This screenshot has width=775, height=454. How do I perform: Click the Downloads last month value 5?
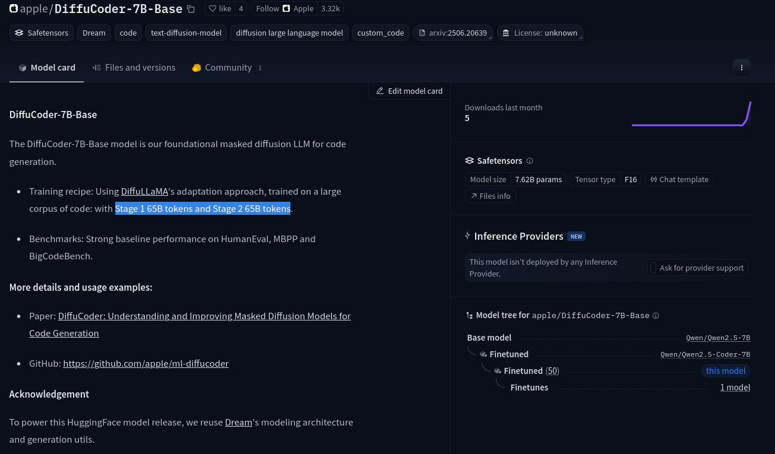[467, 118]
